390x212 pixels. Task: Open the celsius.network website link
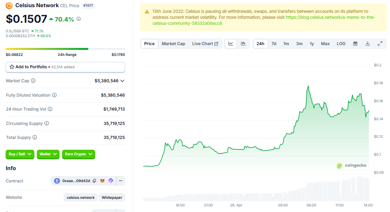click(81, 198)
